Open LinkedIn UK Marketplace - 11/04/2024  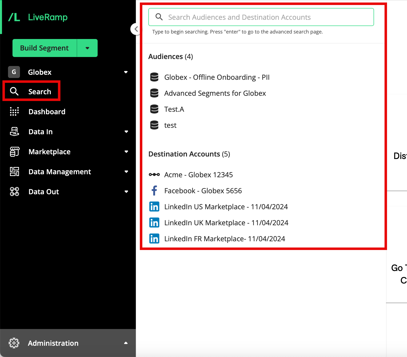click(x=226, y=223)
